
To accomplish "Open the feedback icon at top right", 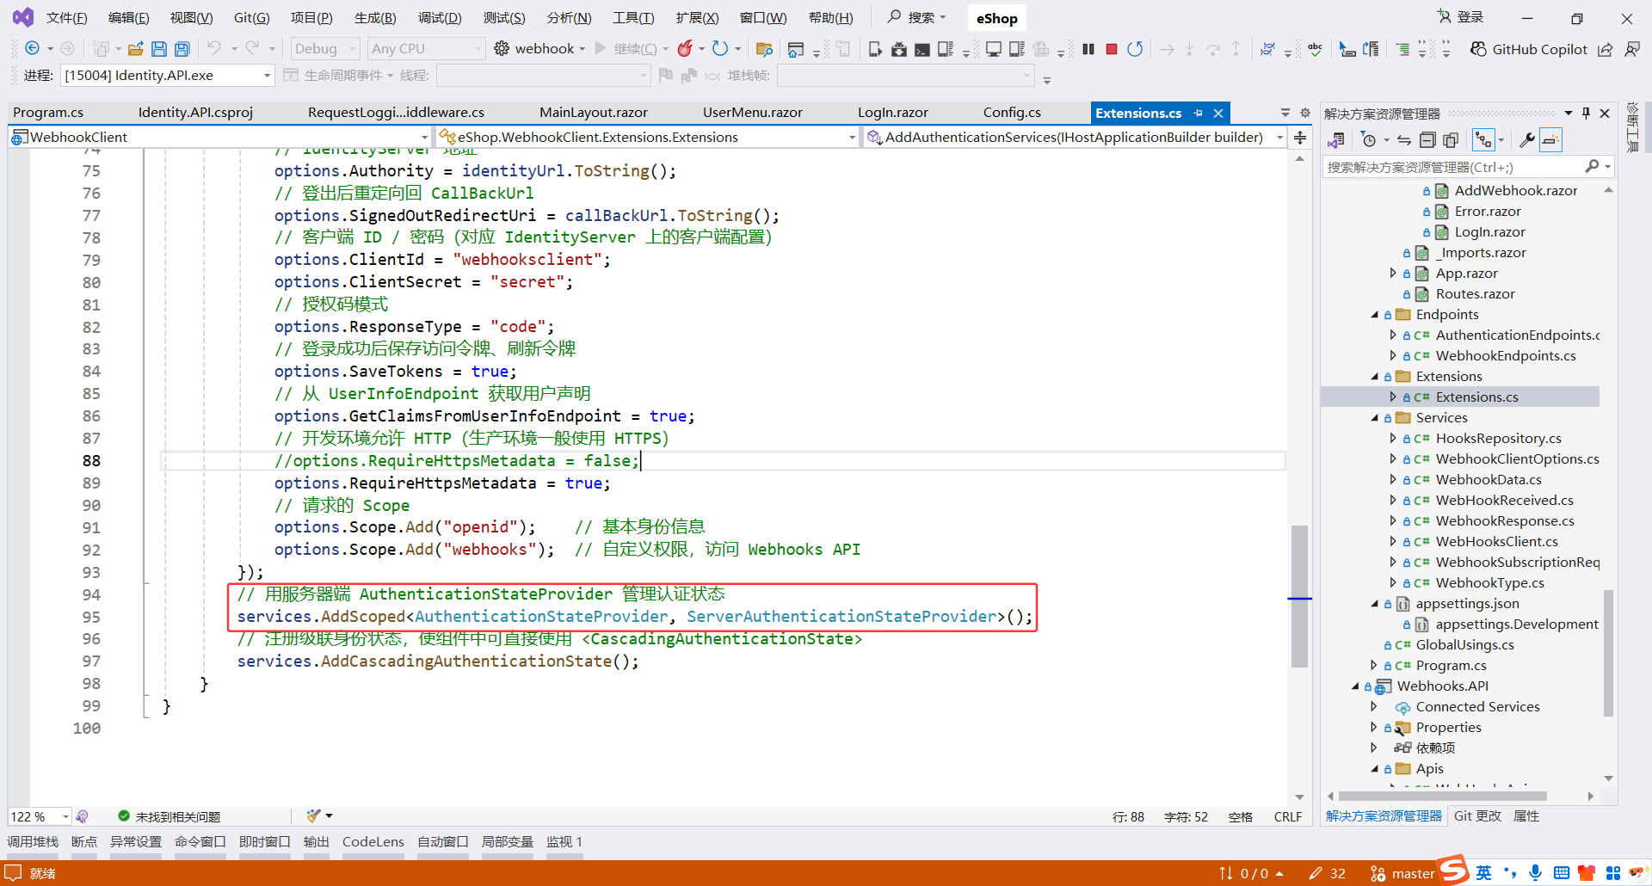I will click(x=1632, y=49).
